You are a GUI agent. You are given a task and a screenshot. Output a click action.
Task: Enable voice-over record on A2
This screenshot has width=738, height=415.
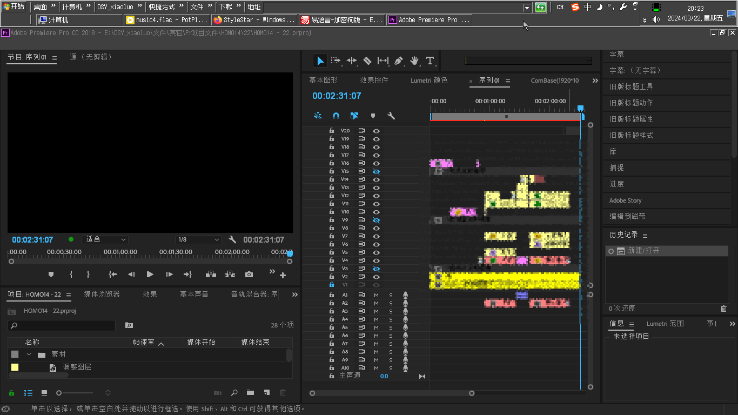[x=405, y=303]
